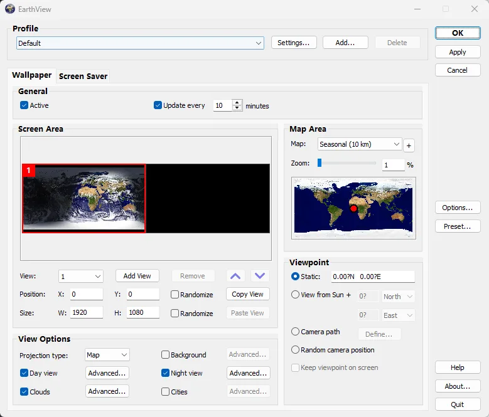Click the red viewpoint marker on map

tap(353, 208)
